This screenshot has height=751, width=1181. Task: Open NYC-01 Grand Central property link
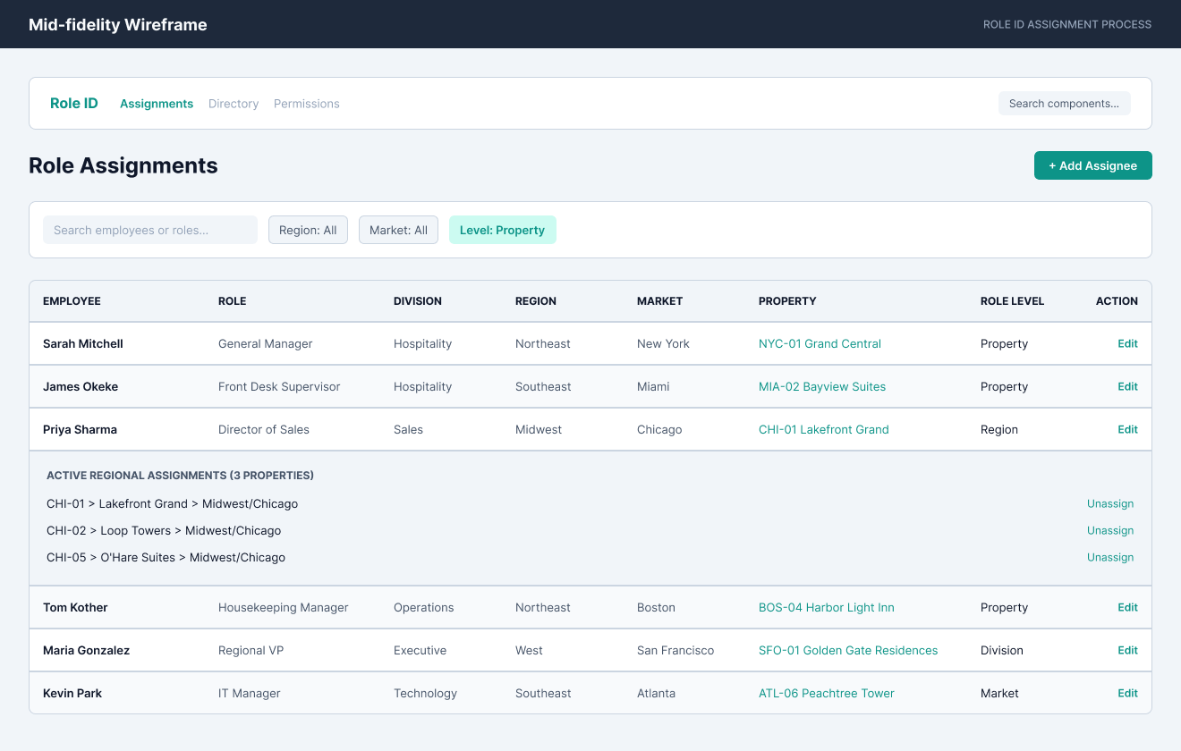tap(820, 343)
